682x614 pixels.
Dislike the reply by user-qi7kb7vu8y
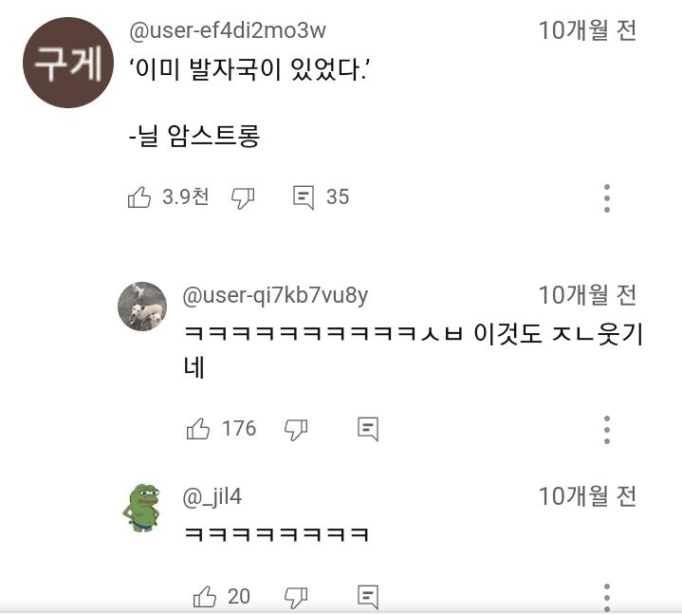(297, 429)
